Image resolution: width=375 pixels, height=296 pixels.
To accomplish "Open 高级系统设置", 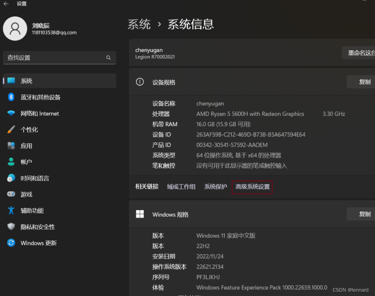I will (252, 187).
